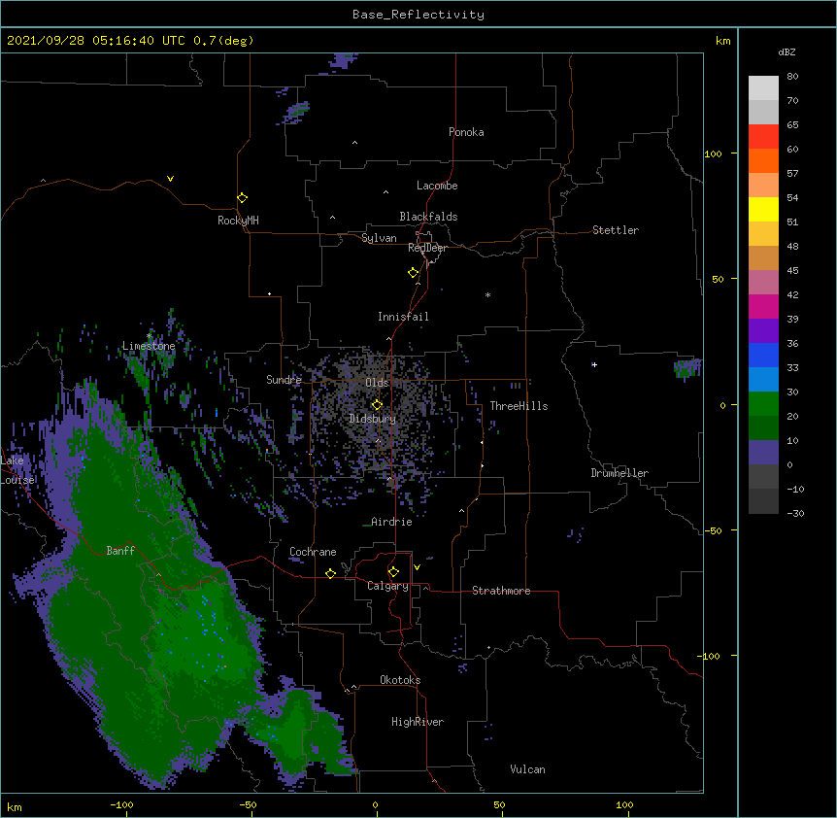Click the HighRiver town label
837x818 pixels.
click(x=418, y=722)
